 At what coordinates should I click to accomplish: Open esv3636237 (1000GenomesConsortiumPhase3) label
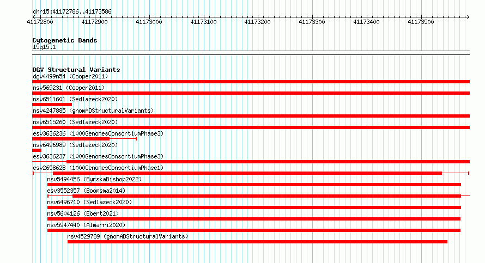coord(98,156)
